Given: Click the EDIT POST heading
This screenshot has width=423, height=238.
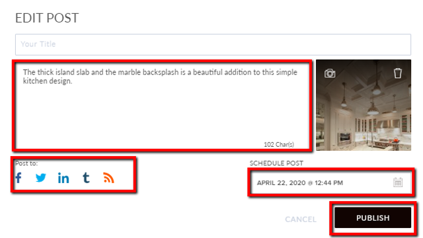Looking at the screenshot, I should (47, 19).
